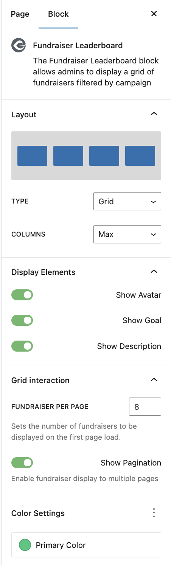Open Color Settings three-dot options menu
Viewport: 171px width, 565px height.
coord(154,513)
